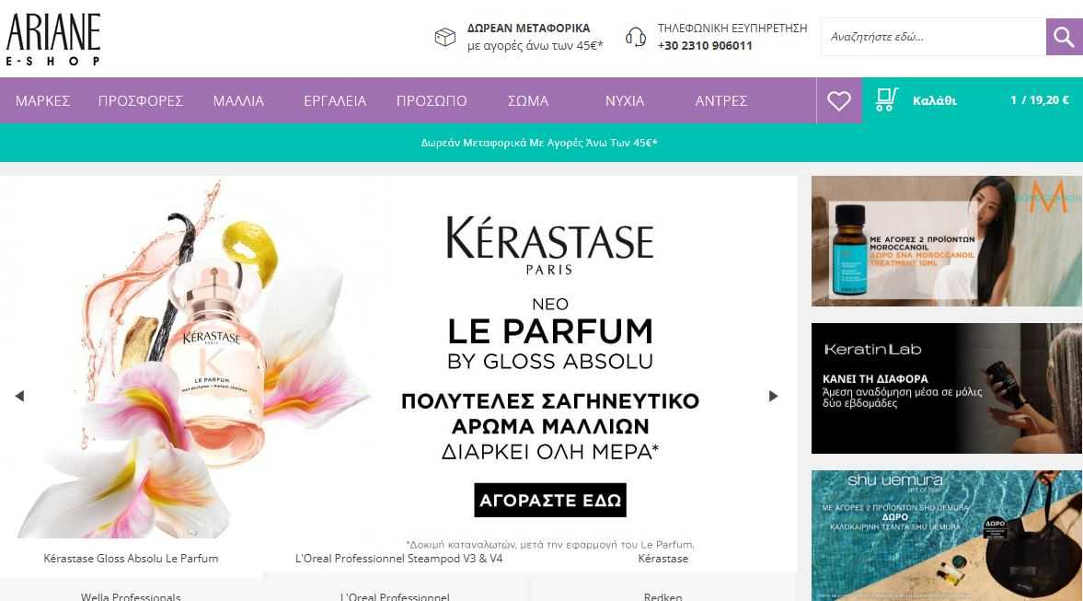The height and width of the screenshot is (601, 1083).
Task: Select the L'Oreal Professionnel Steampod slide tab
Action: click(x=398, y=558)
